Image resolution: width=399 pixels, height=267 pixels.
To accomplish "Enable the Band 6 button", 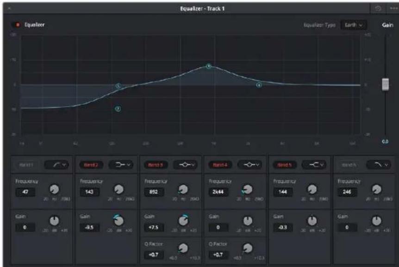I will (x=349, y=165).
